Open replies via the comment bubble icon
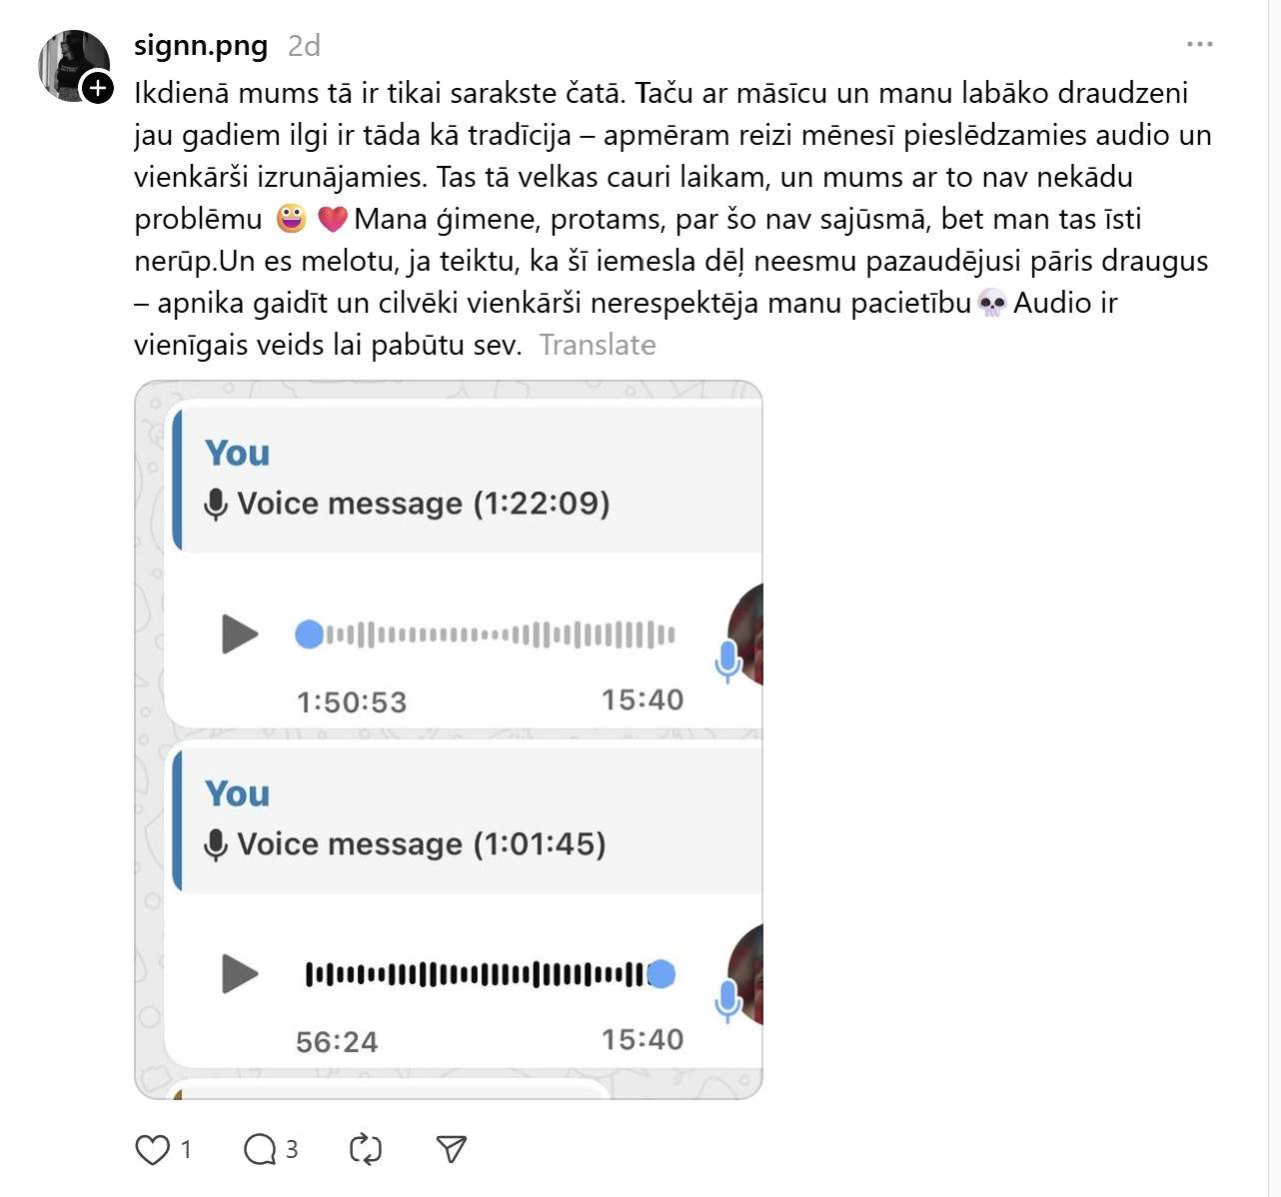 pos(260,1150)
